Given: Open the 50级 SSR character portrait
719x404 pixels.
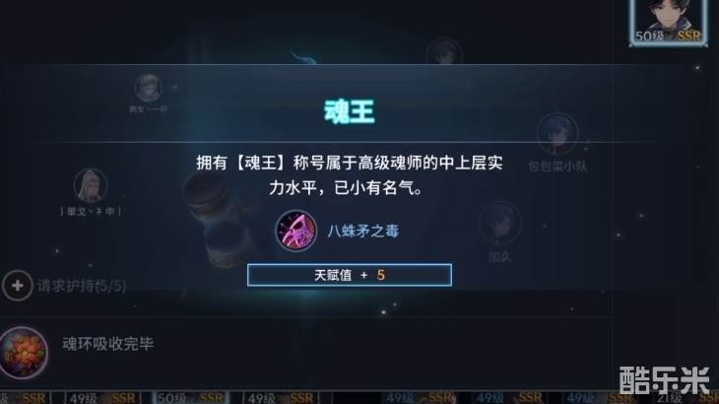Looking at the screenshot, I should (x=668, y=22).
